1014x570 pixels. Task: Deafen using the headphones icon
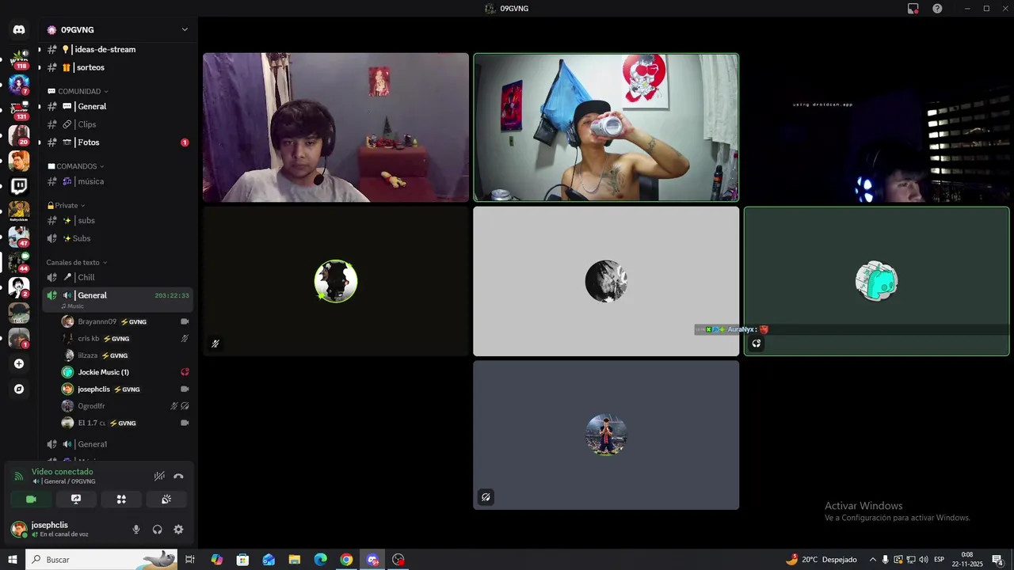[x=157, y=530]
